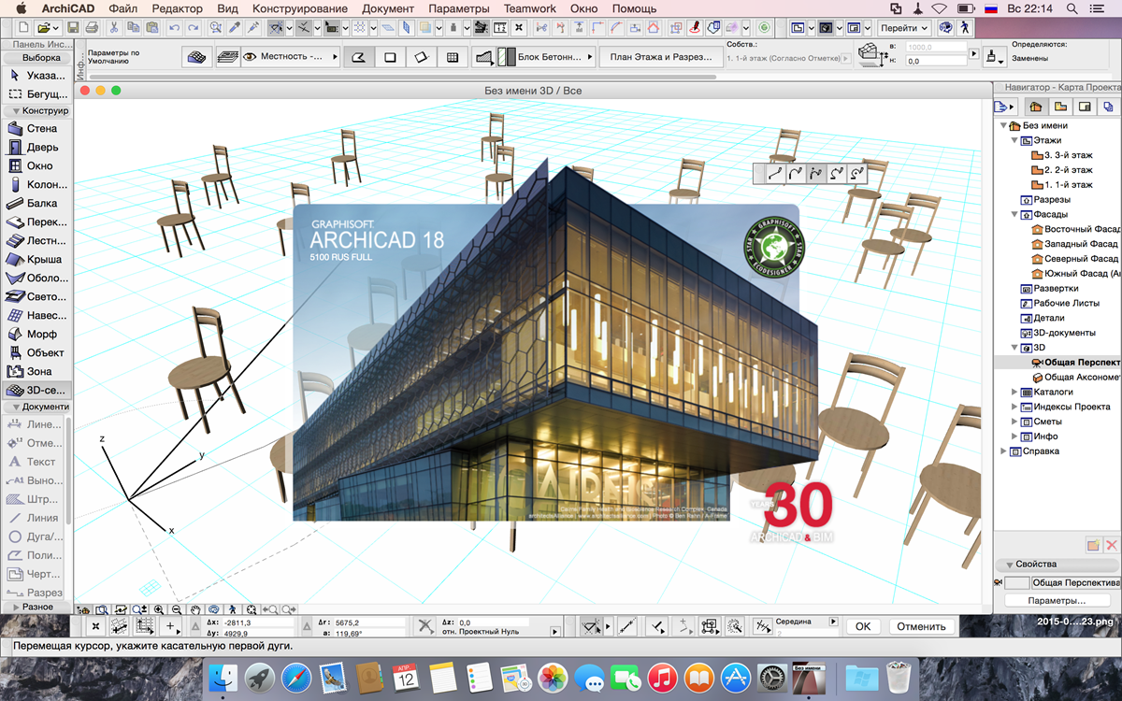
Task: Activate the Морф (Morph) tool
Action: pos(36,334)
